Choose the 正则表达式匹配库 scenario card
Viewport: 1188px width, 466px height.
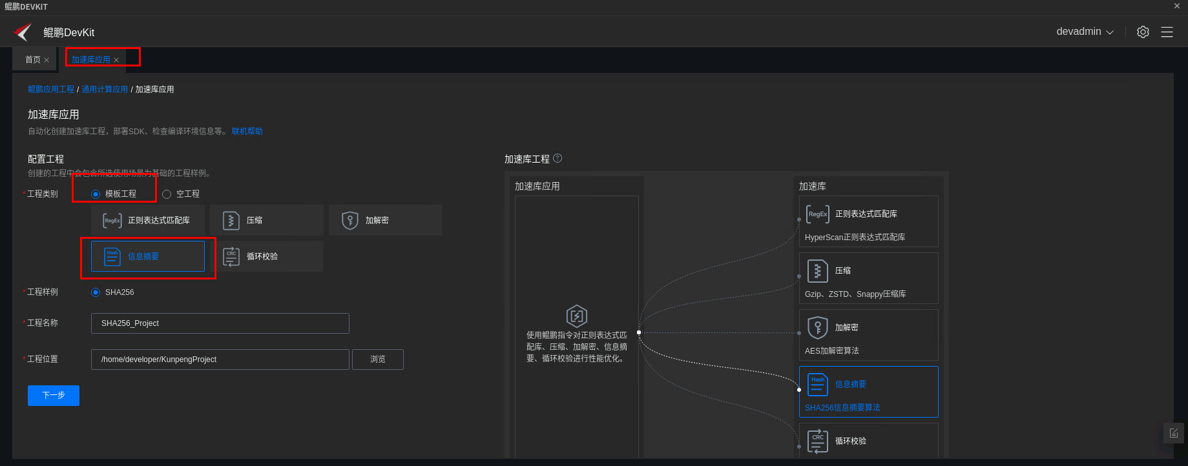(x=148, y=220)
